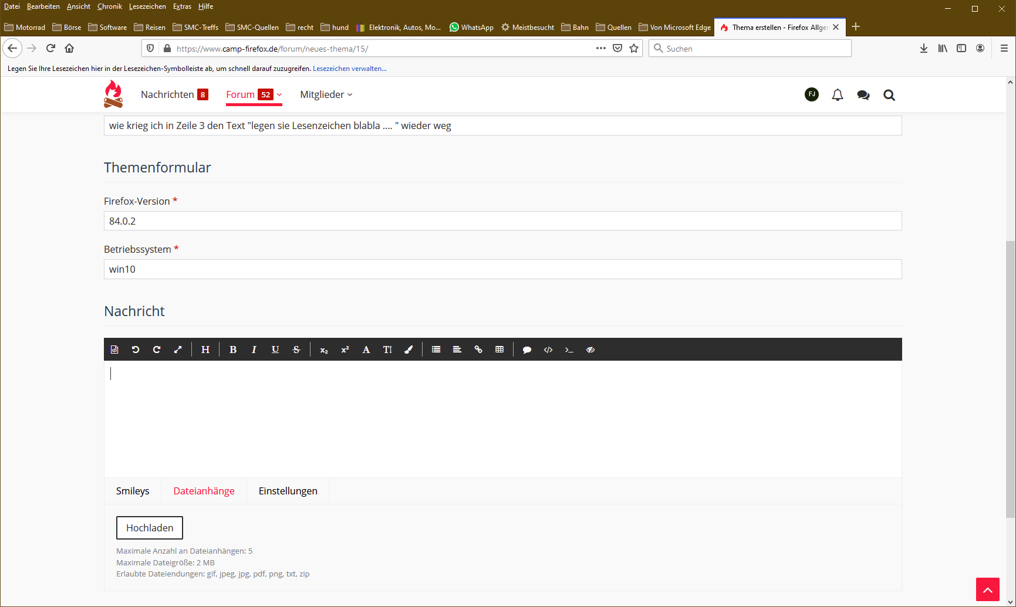The width and height of the screenshot is (1016, 607).
Task: Open the Hilfe menu
Action: pos(205,6)
